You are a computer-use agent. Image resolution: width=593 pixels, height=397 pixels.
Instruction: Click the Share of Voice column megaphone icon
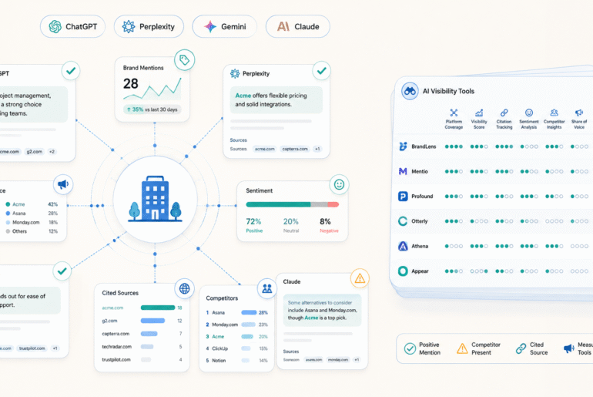tap(579, 113)
